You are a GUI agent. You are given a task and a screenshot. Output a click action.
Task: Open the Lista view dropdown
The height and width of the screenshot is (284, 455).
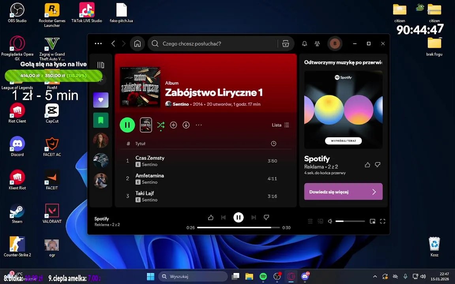click(x=280, y=125)
